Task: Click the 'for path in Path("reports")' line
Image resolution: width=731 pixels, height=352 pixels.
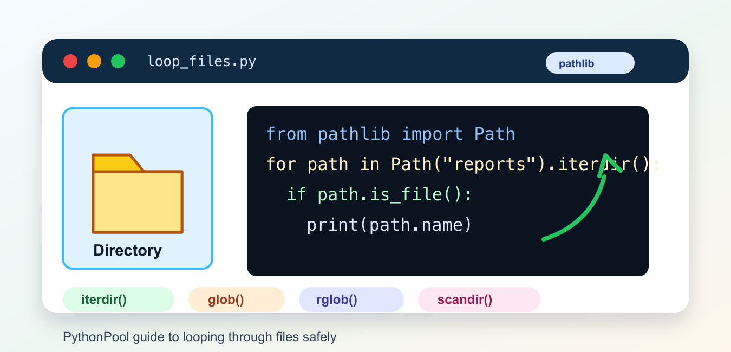Action: pyautogui.click(x=463, y=164)
